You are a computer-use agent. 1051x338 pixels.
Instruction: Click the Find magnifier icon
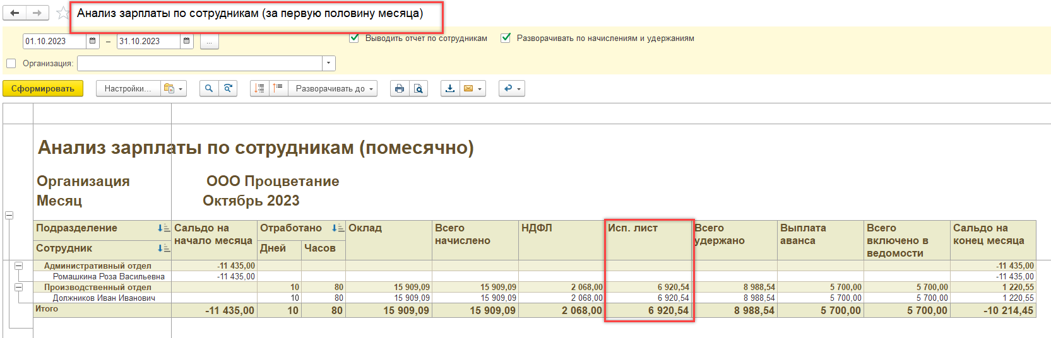209,88
